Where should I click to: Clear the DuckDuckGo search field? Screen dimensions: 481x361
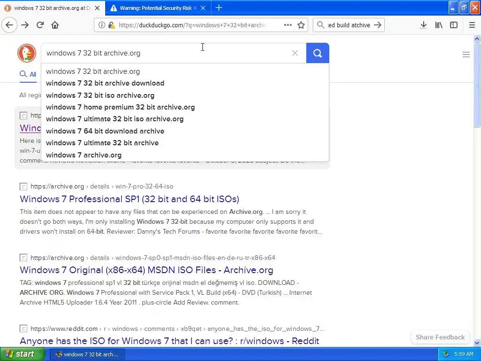pyautogui.click(x=295, y=53)
